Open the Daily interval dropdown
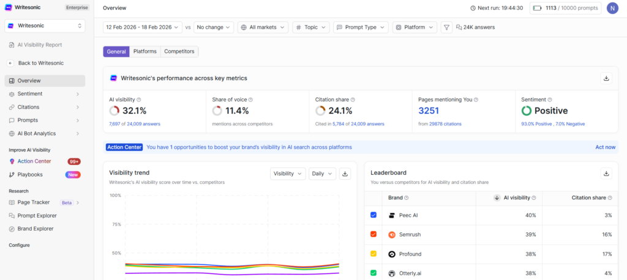This screenshot has height=280, width=627. point(322,174)
